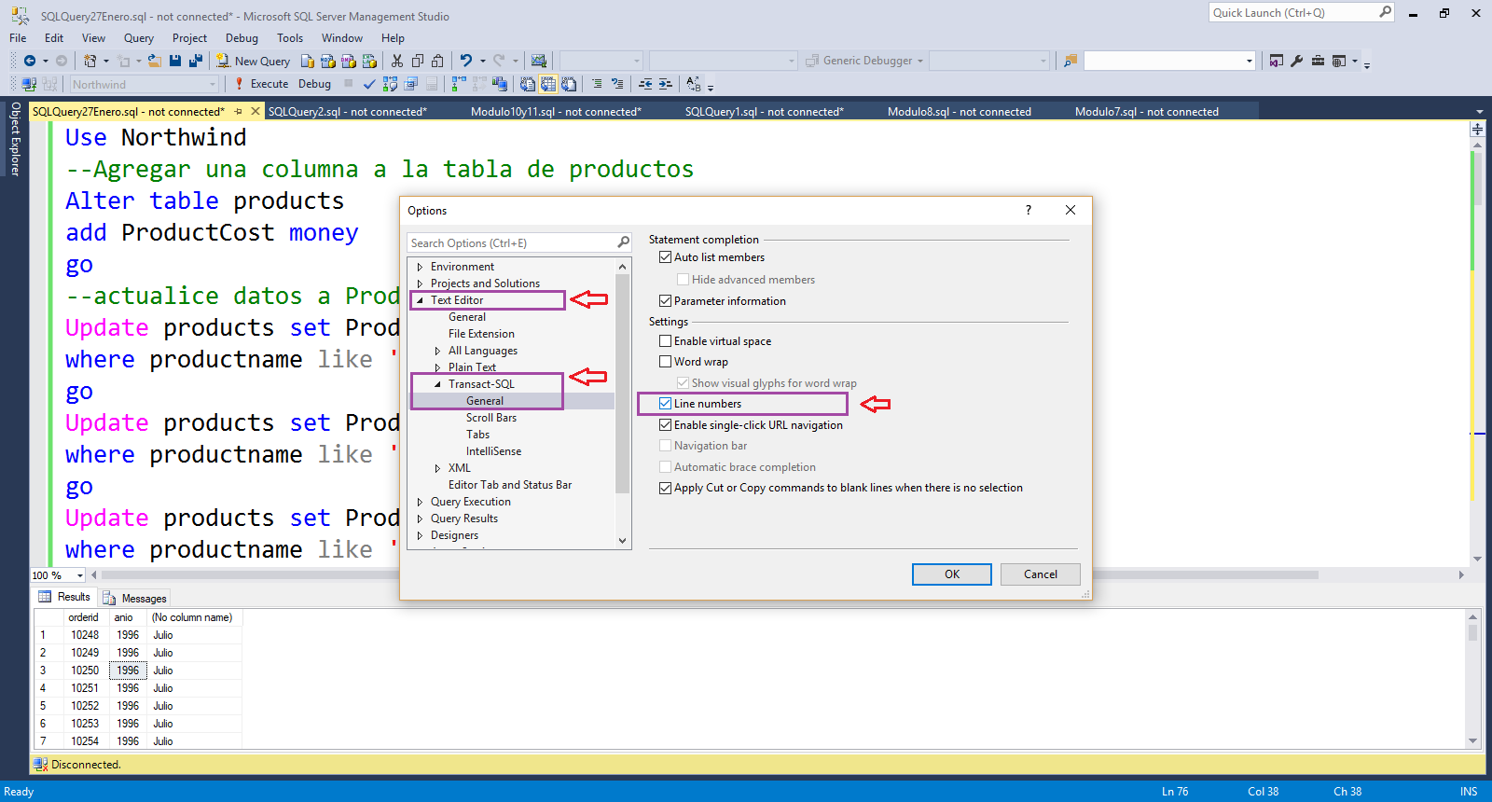Click the Search Options input field
The width and height of the screenshot is (1492, 802).
coord(512,242)
